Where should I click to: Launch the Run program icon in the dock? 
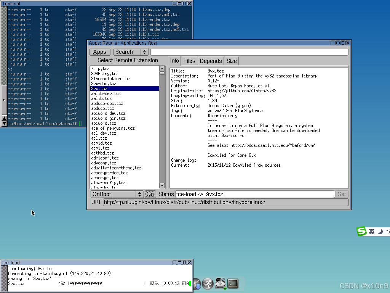pos(208,283)
